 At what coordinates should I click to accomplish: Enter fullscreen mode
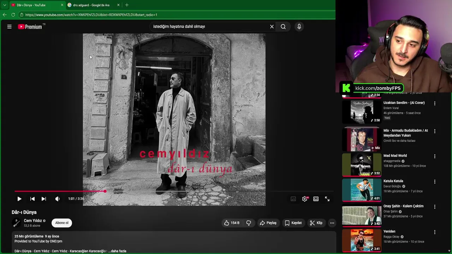pos(327,199)
